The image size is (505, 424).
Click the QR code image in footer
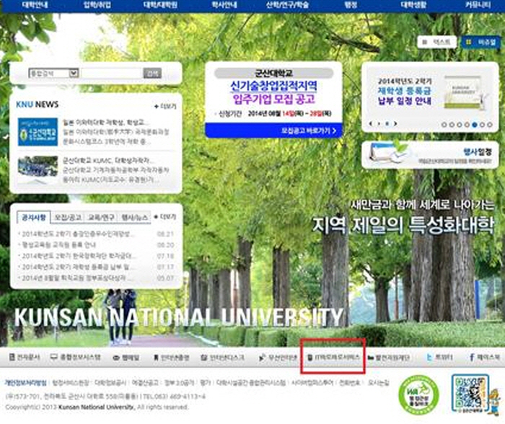470,394
